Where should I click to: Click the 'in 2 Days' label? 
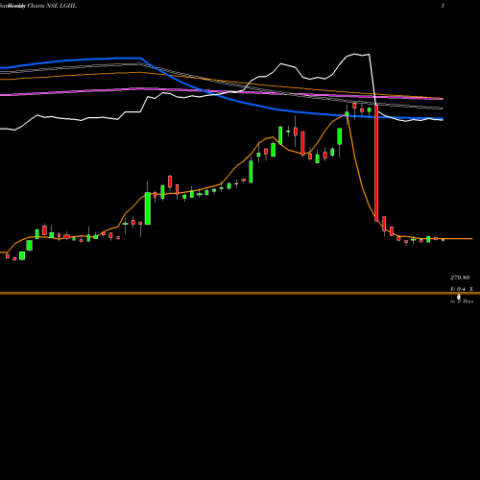462,301
